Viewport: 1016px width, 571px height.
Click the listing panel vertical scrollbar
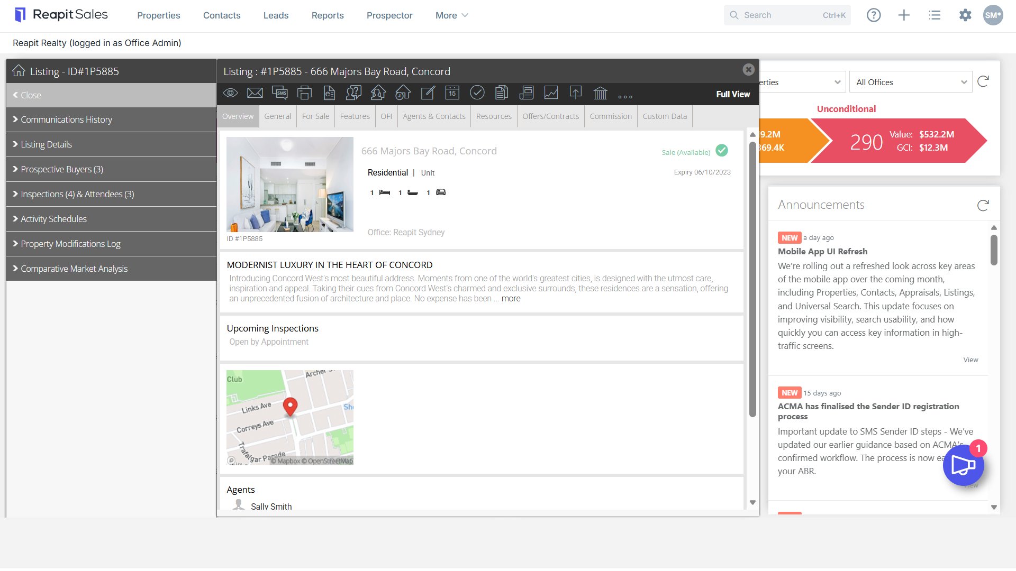[x=752, y=280]
